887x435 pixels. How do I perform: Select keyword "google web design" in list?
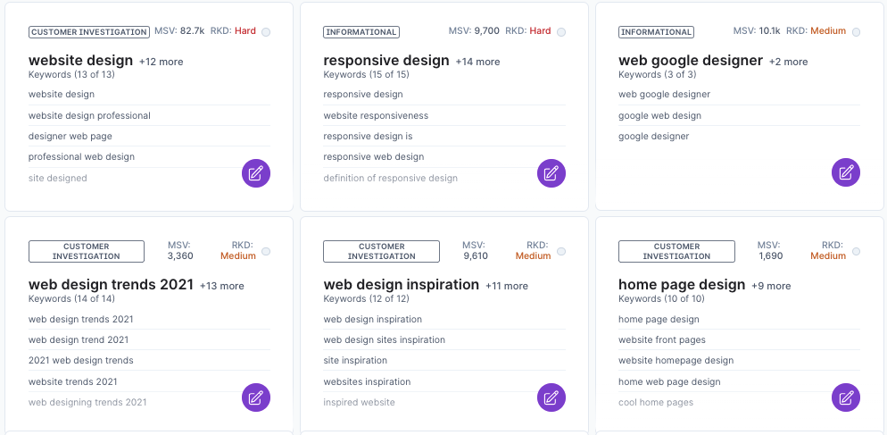click(x=659, y=115)
